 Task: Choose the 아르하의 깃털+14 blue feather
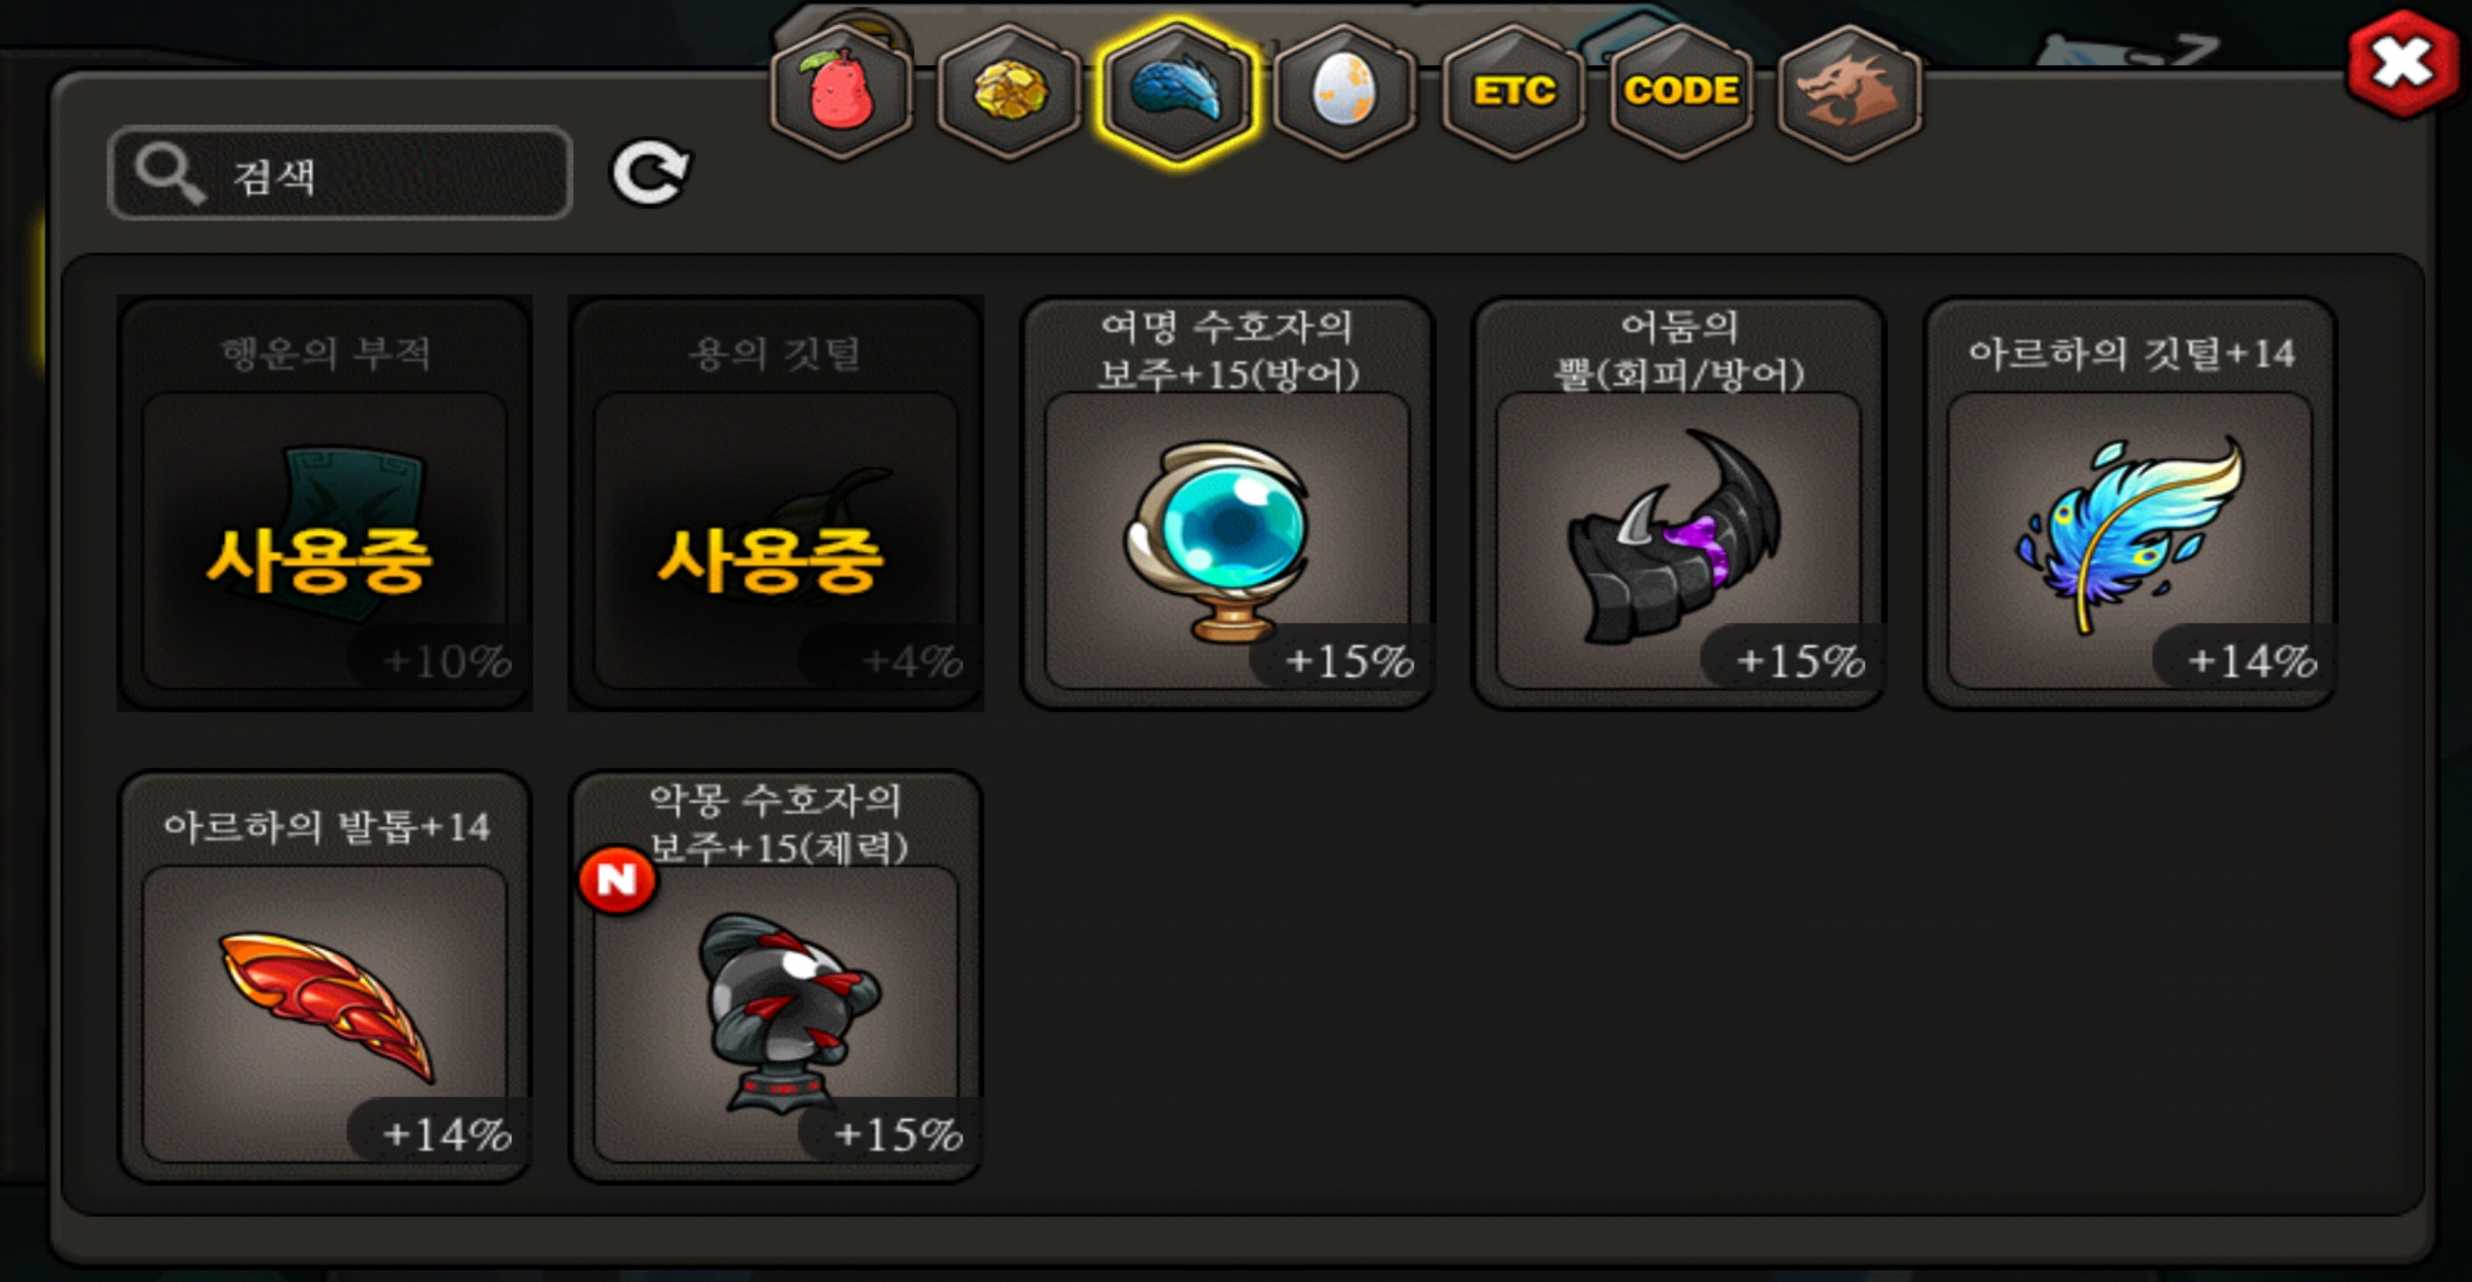pos(2130,504)
